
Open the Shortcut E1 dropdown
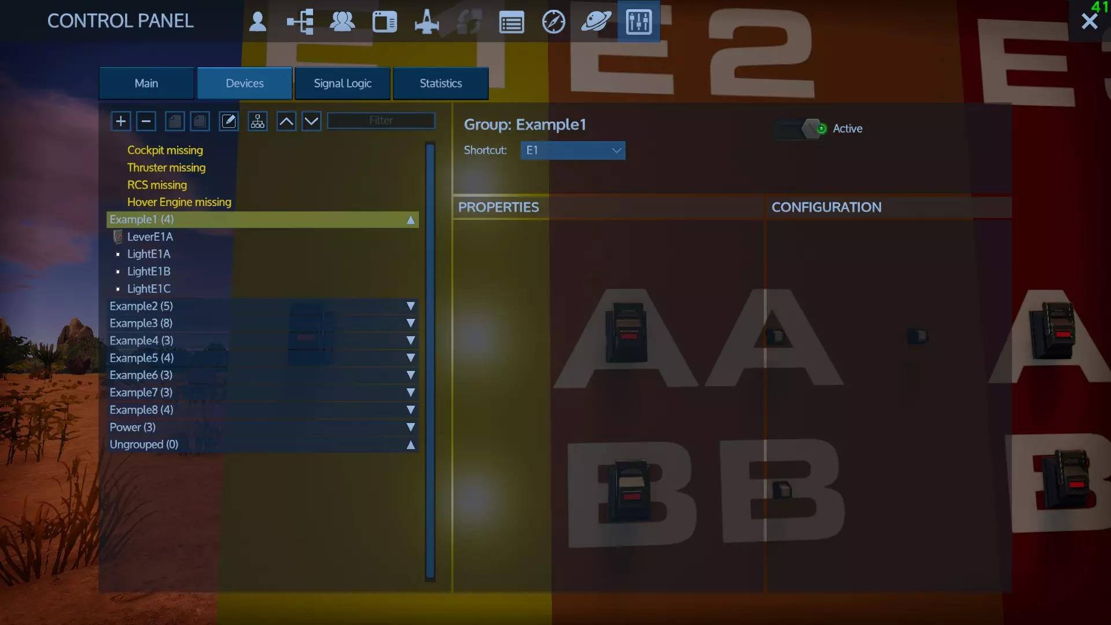tap(572, 150)
